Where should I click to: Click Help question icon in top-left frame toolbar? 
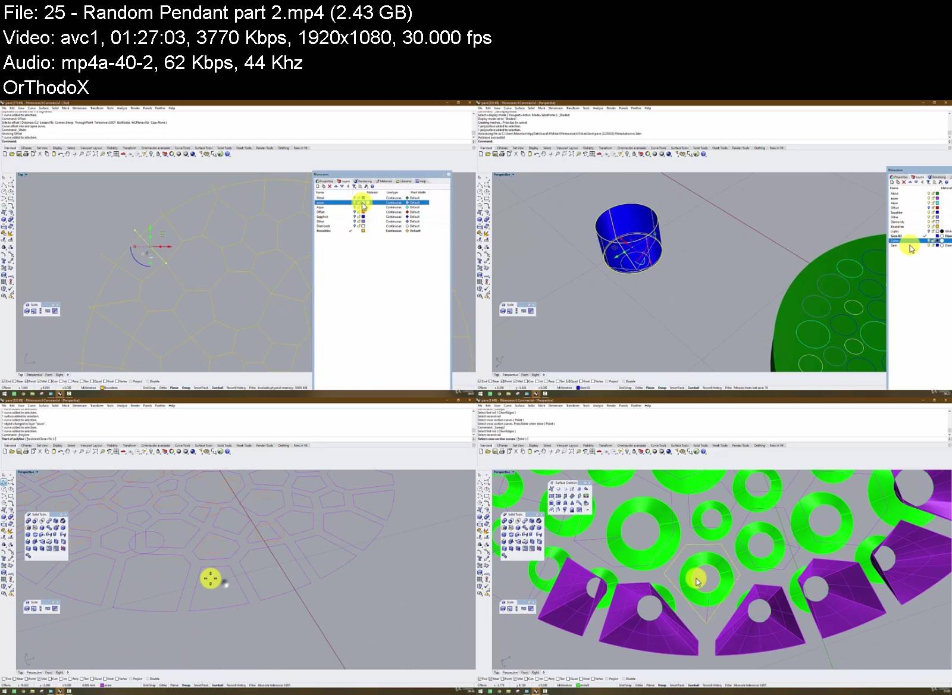click(227, 154)
